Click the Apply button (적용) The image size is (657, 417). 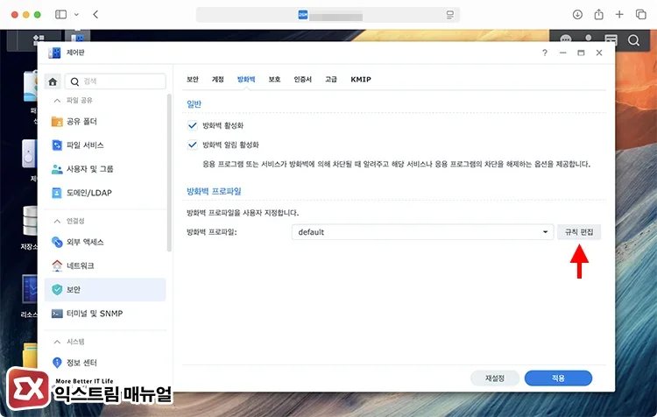tap(558, 378)
